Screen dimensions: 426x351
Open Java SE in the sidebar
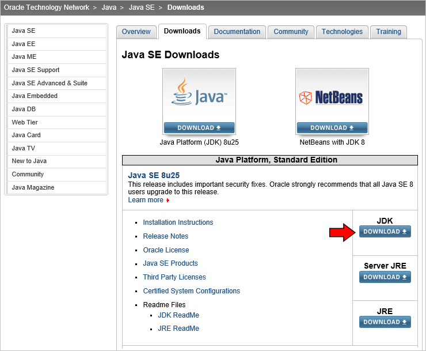(56, 31)
